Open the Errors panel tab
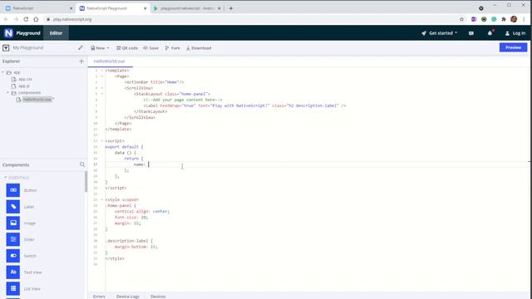This screenshot has height=299, width=532. (99, 296)
